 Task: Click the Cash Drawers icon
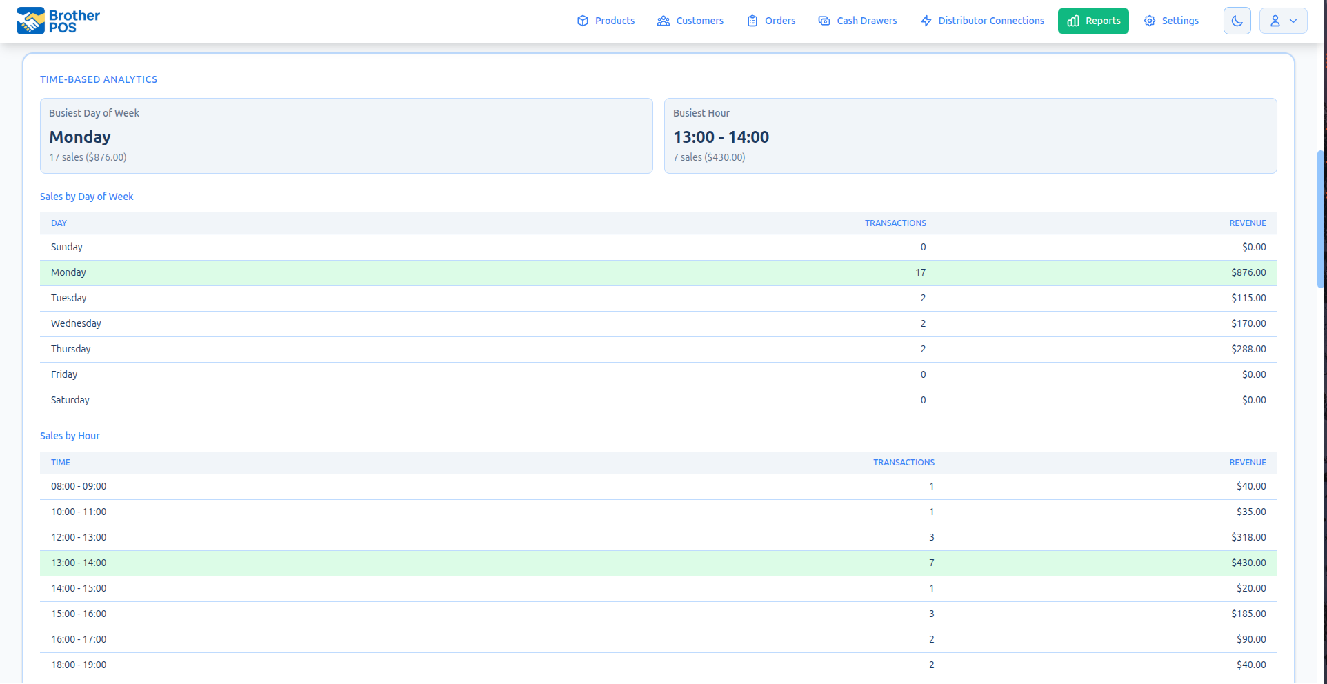click(824, 21)
